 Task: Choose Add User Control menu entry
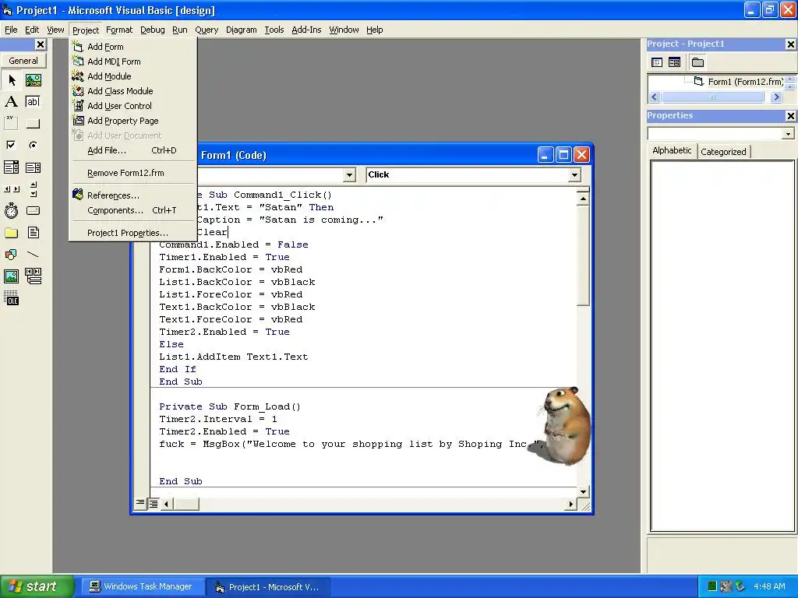119,106
